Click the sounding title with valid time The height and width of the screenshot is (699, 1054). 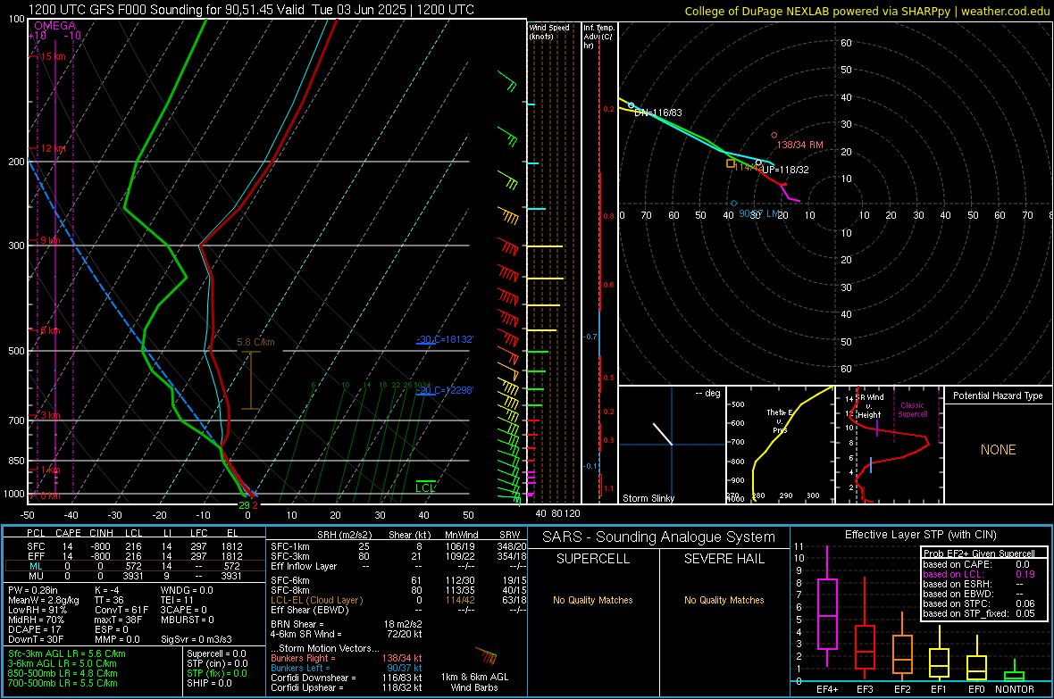click(x=251, y=10)
